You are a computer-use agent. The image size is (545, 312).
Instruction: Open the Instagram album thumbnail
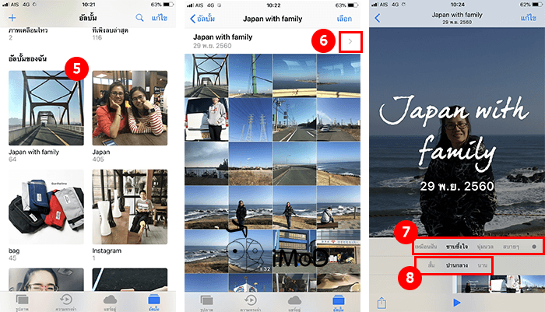coord(130,207)
